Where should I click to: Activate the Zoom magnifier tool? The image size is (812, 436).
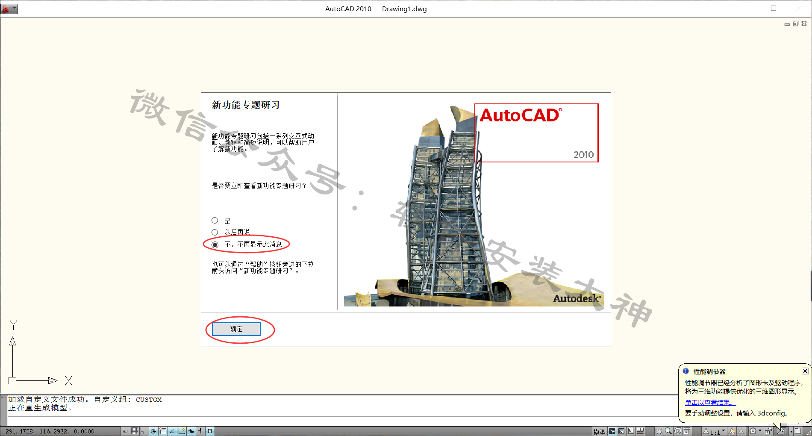pos(668,431)
